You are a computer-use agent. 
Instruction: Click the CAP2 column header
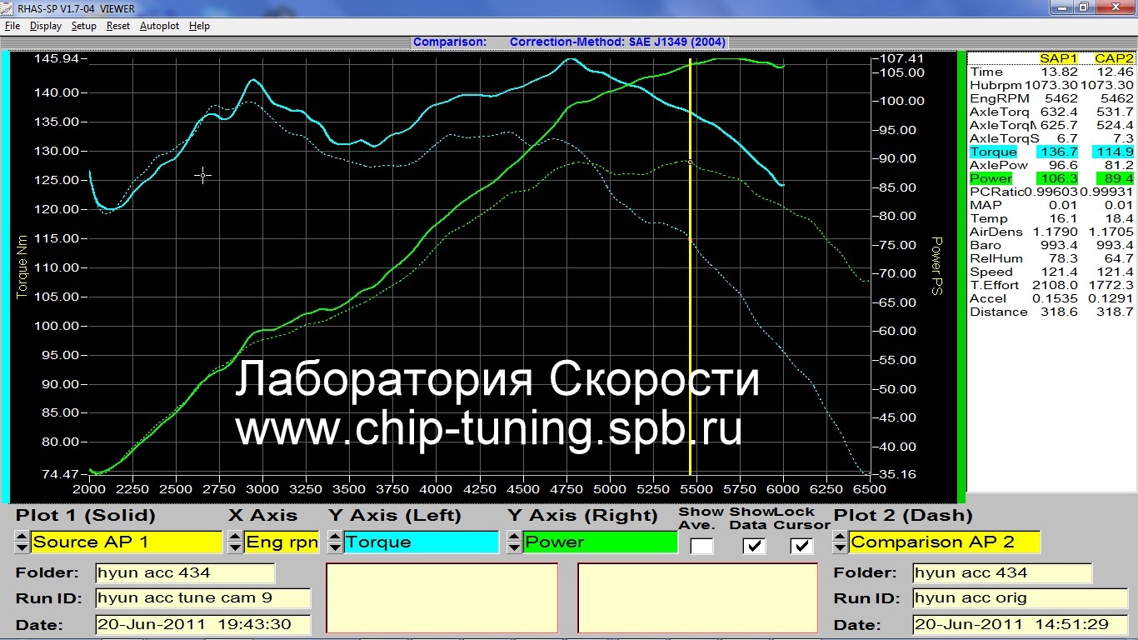(x=1114, y=58)
